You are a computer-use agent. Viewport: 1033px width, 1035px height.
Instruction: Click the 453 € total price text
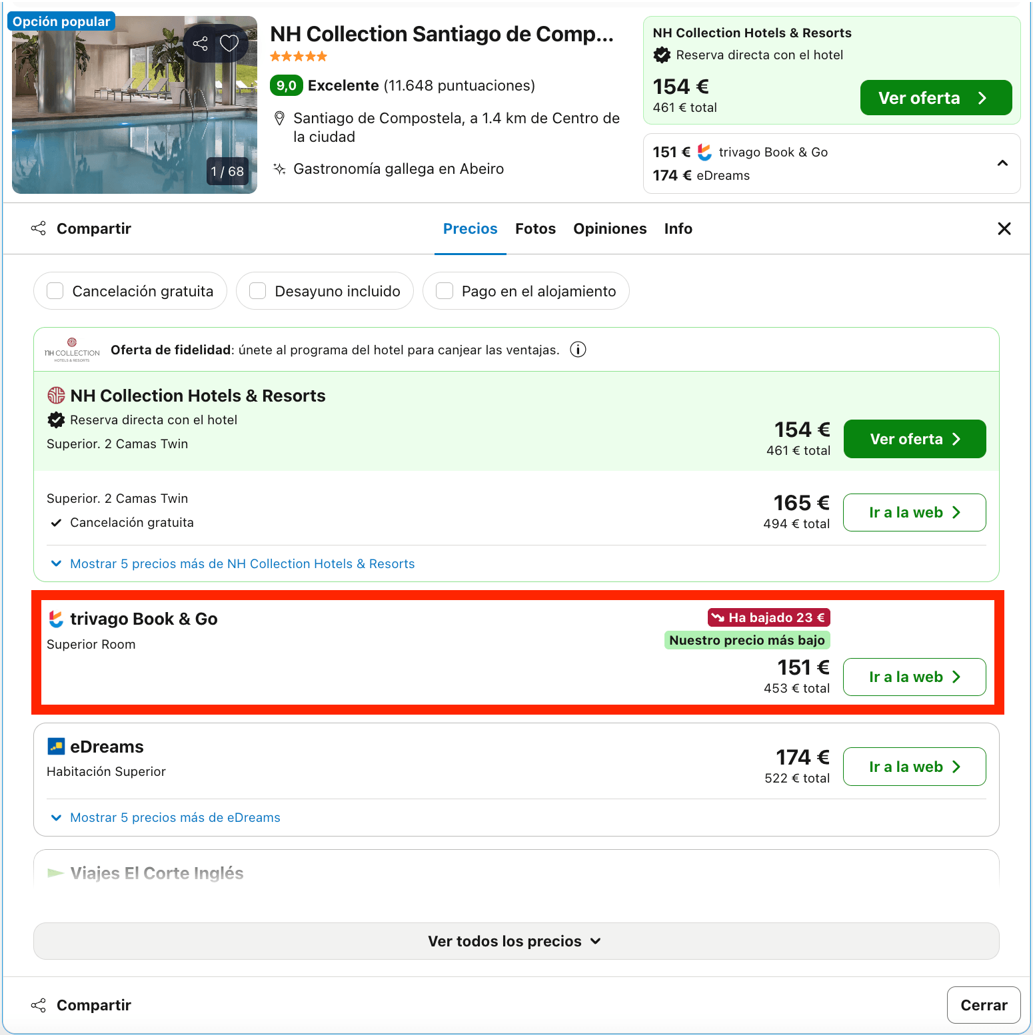797,689
